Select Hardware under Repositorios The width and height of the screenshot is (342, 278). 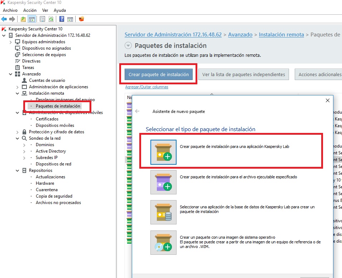(x=45, y=183)
